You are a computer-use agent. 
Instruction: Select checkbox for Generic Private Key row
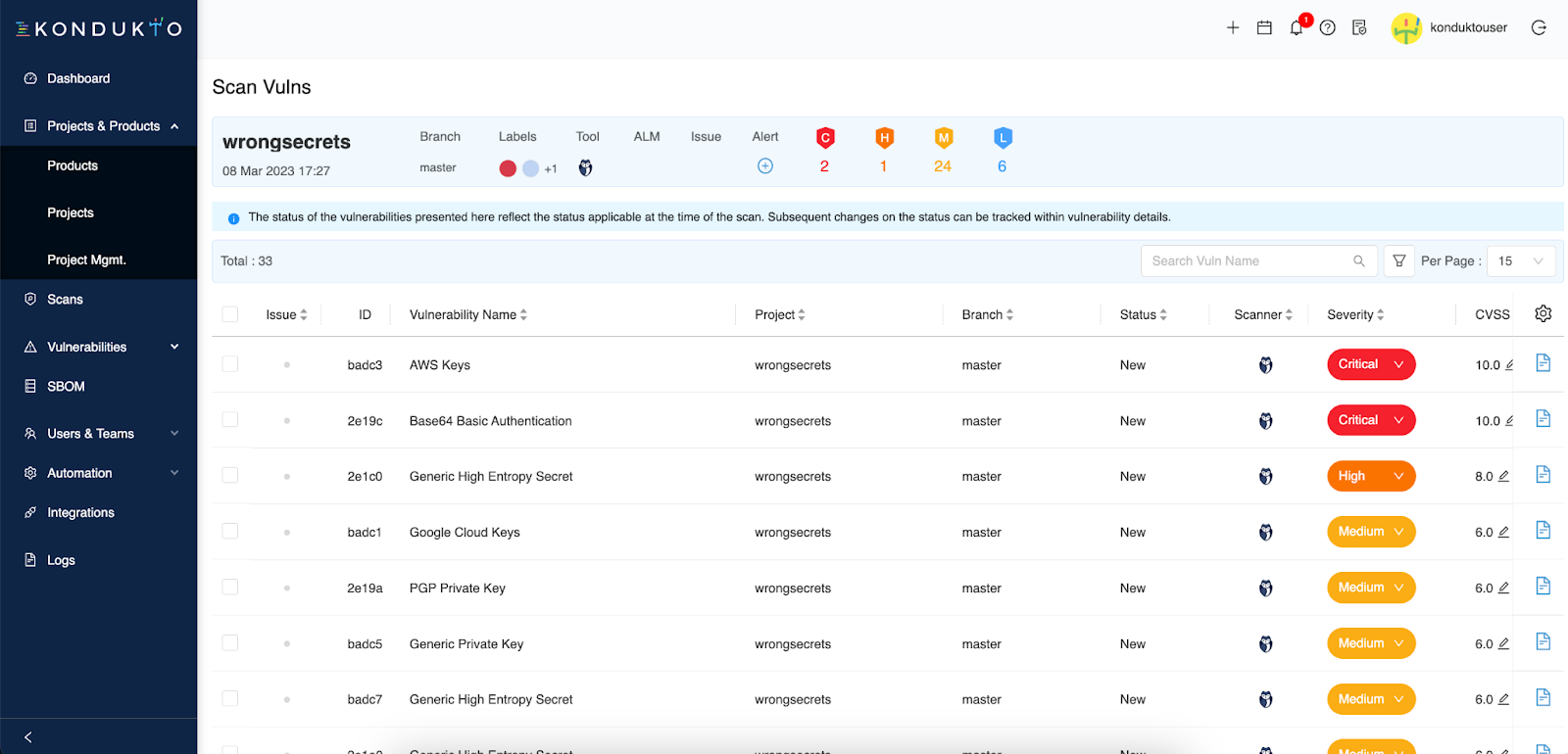point(230,643)
